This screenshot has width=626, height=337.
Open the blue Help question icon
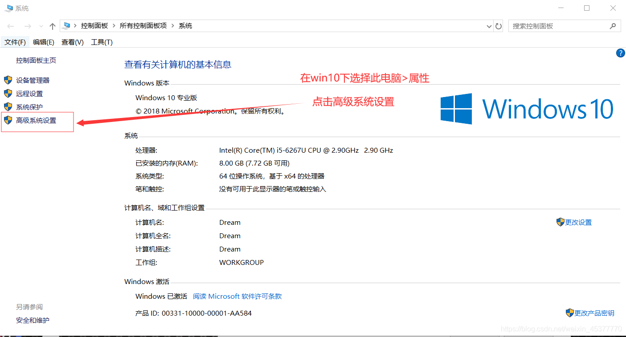click(x=620, y=53)
